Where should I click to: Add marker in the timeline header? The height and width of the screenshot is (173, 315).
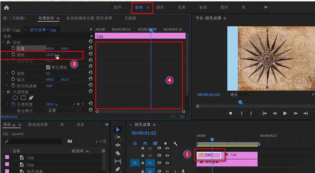pos(166,143)
